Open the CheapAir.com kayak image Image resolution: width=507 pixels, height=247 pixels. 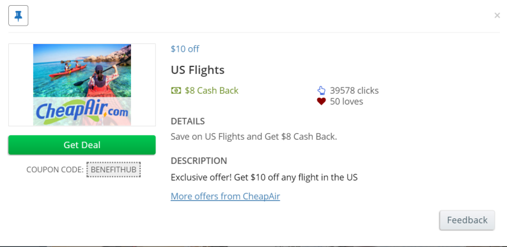point(82,85)
